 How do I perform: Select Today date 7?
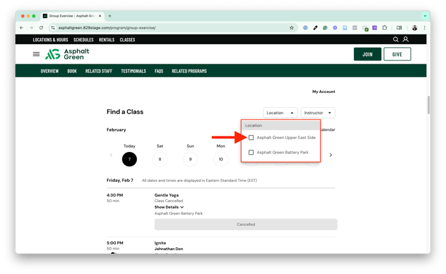130,159
